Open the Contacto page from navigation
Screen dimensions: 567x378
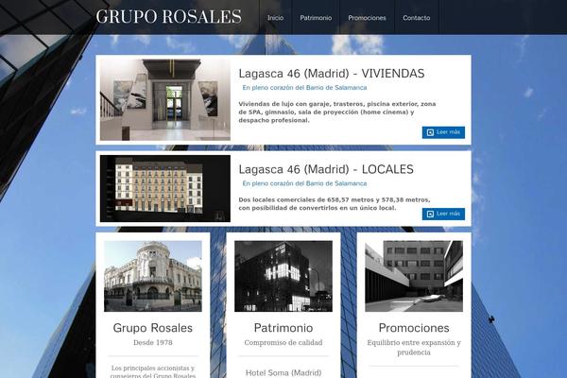(x=417, y=18)
